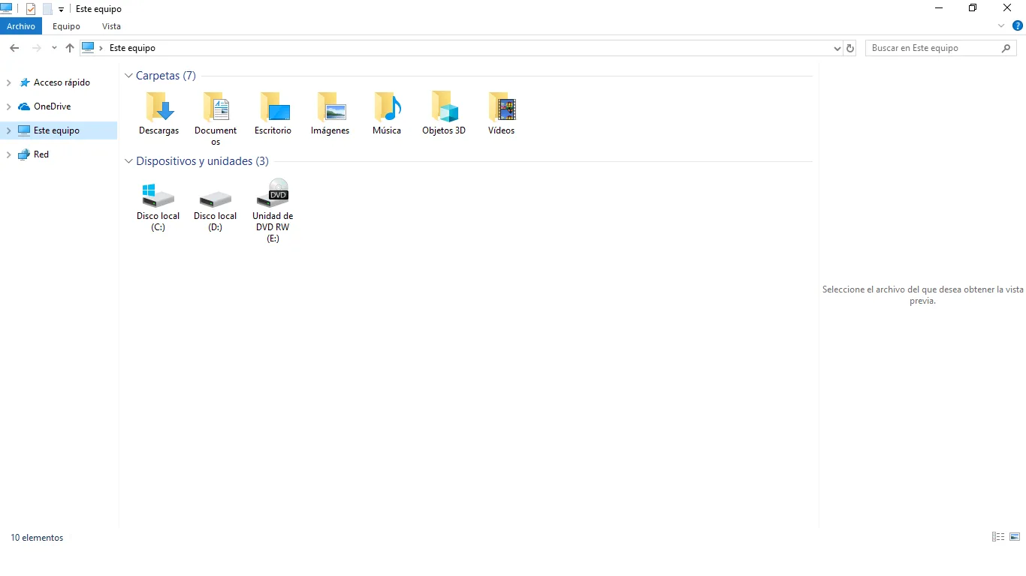Expand Este equipo tree node
This screenshot has height=576, width=1026.
(x=9, y=130)
